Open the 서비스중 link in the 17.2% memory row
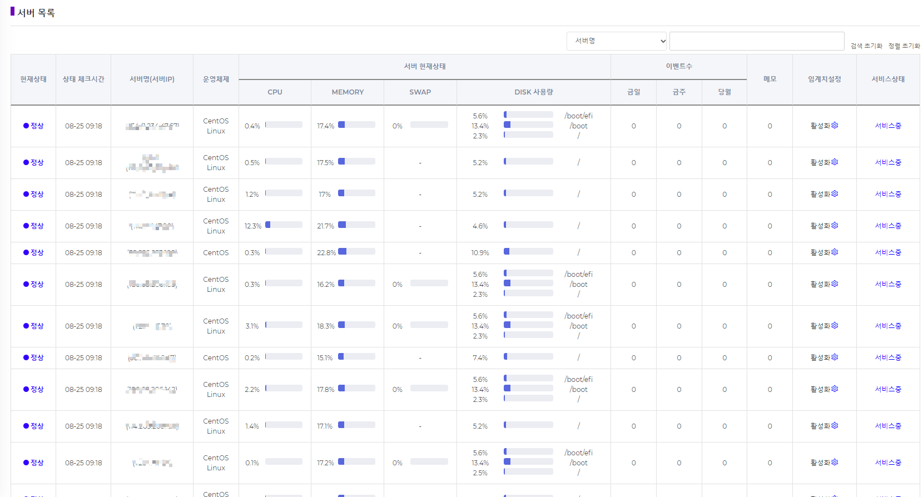 coord(888,463)
